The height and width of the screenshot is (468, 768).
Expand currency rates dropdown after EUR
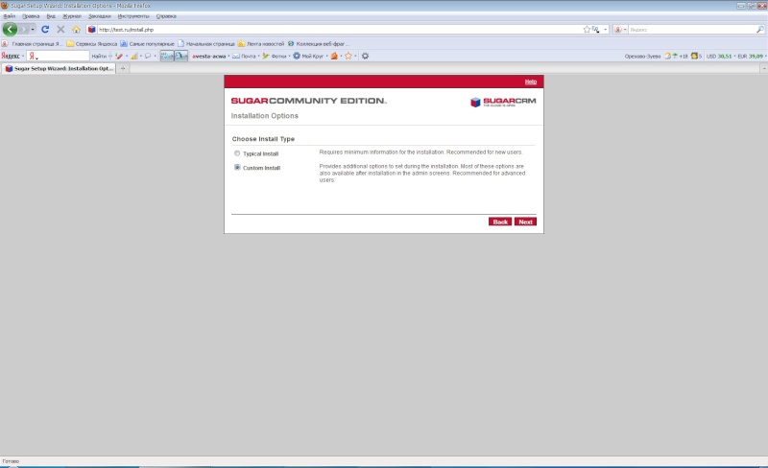765,56
